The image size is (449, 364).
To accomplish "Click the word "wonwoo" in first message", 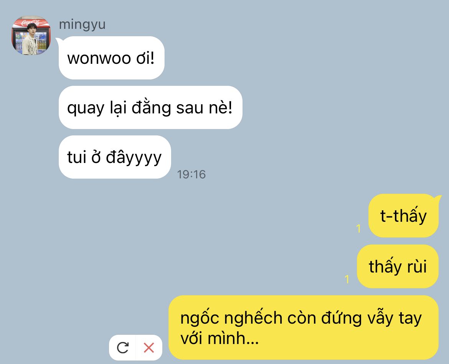I will pos(99,58).
